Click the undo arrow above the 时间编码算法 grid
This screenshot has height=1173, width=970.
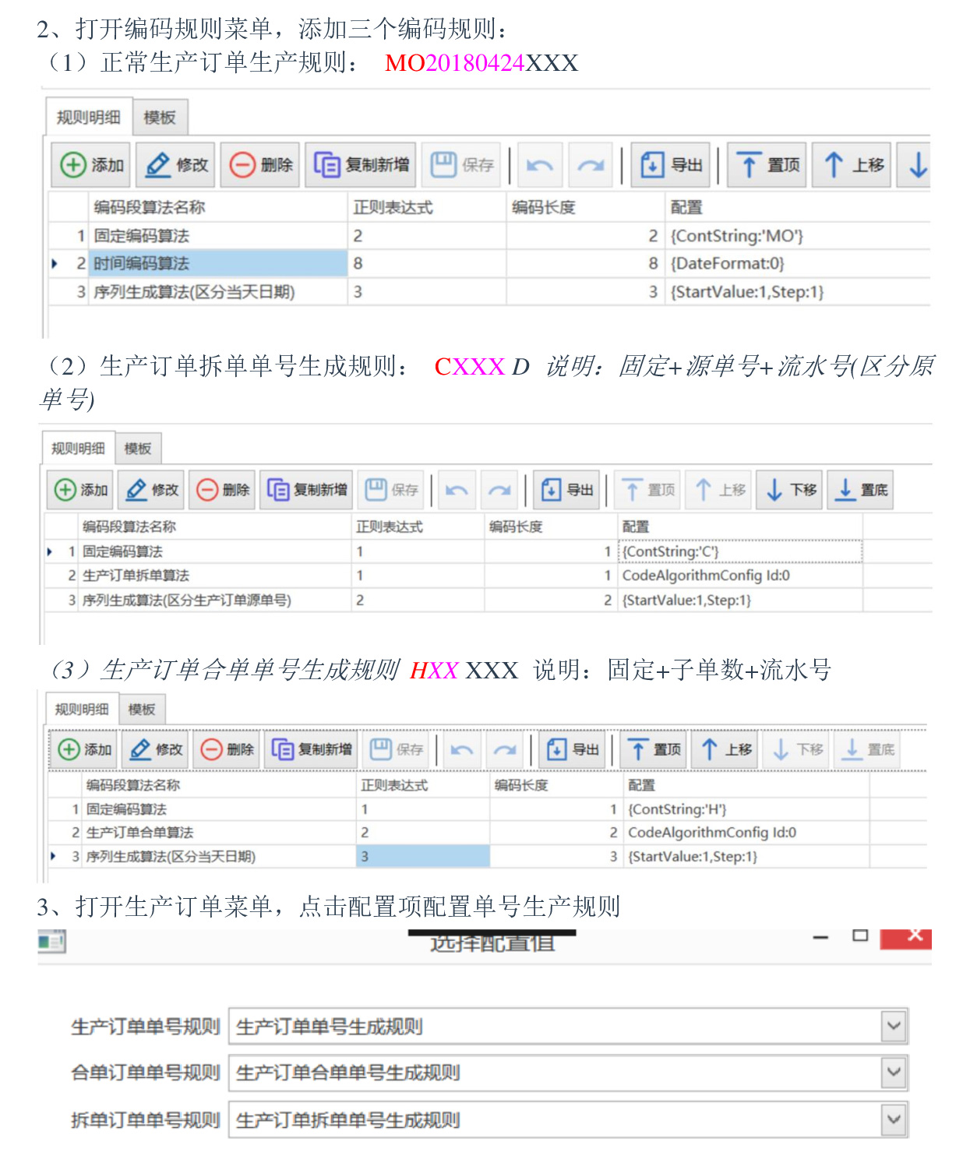[x=539, y=165]
